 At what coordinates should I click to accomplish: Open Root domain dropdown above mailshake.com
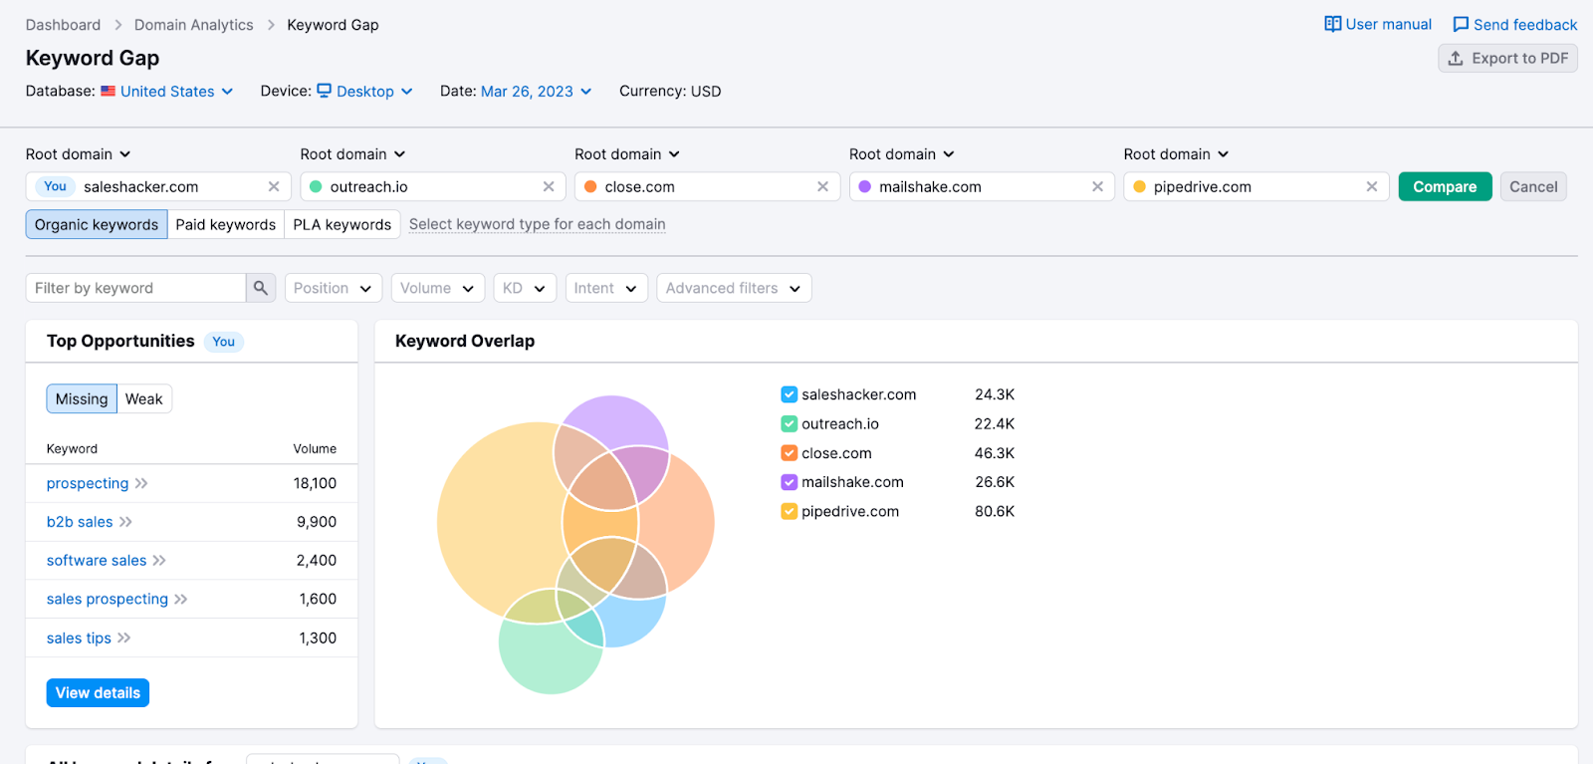coord(902,154)
